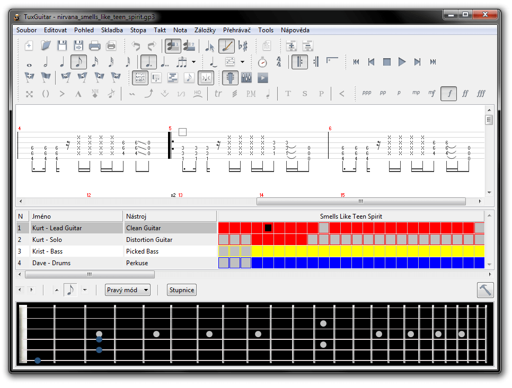The width and height of the screenshot is (512, 388).
Task: Create a new song file
Action: pyautogui.click(x=29, y=46)
